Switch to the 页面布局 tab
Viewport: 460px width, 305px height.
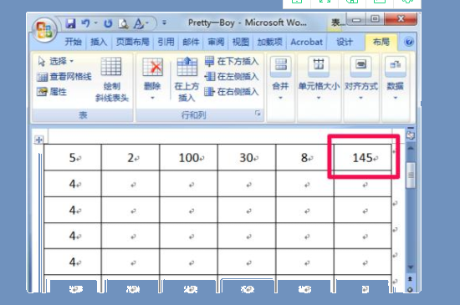tap(133, 42)
